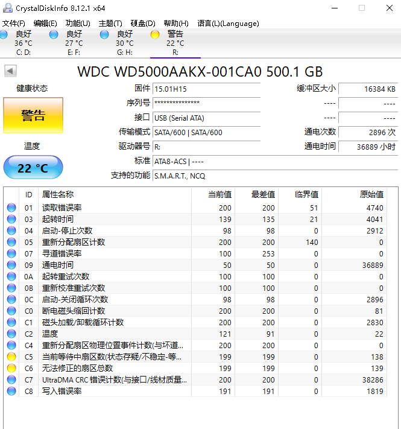Click worst value 253 in 寻道错误率 row
Screen dimensions: 401x429
(268, 253)
